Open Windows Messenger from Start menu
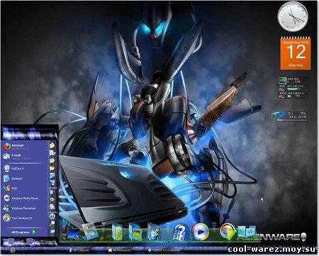Image resolution: width=319 pixels, height=256 pixels. tap(23, 208)
